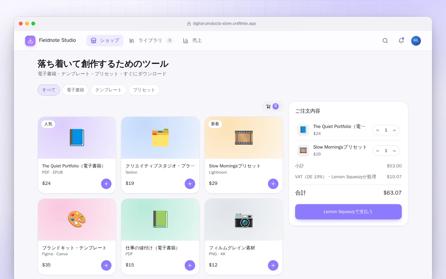The width and height of the screenshot is (446, 279).
Task: Click the $35 price label
Action: [x=46, y=265]
